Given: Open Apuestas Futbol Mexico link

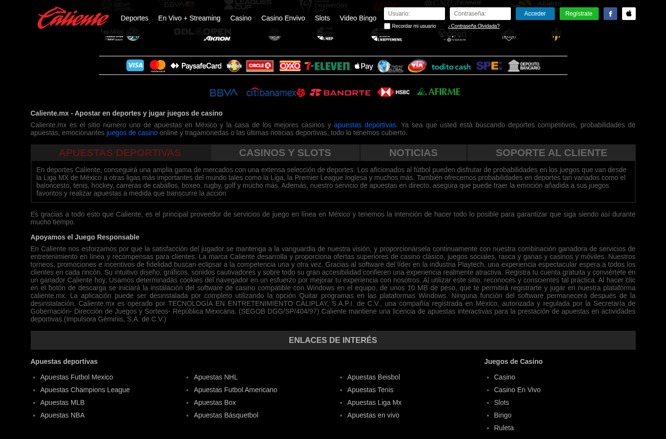Looking at the screenshot, I should pos(77,377).
